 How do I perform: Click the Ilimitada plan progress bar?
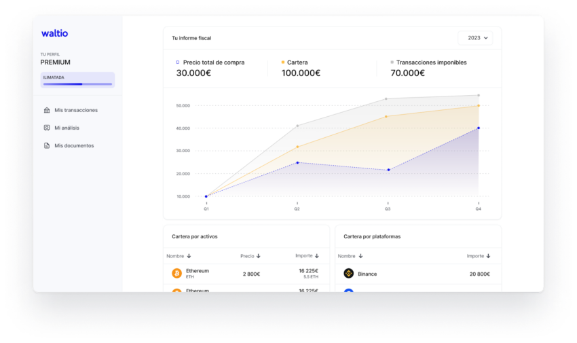(77, 84)
